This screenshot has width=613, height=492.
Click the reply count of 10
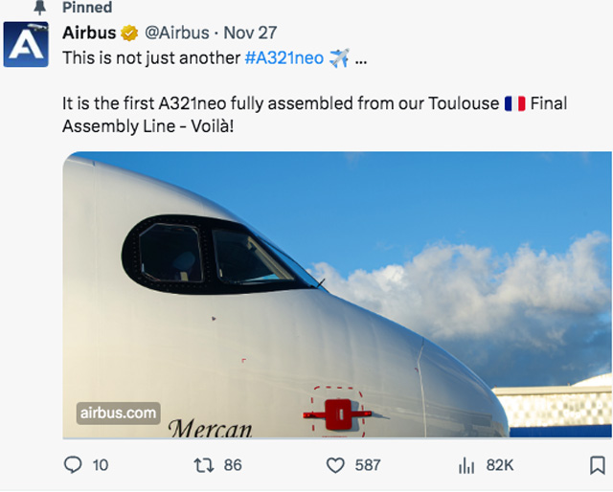(x=100, y=465)
